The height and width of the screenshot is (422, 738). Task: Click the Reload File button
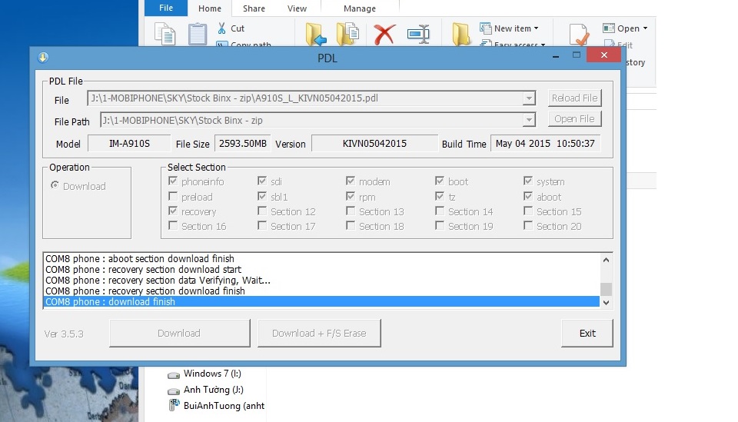coord(575,98)
